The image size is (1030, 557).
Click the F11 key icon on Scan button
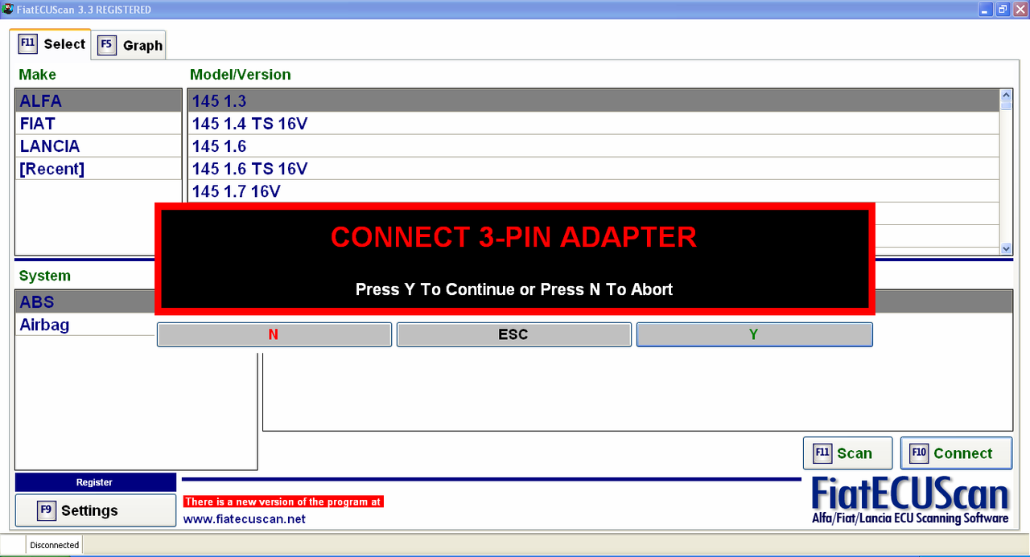[x=822, y=453]
